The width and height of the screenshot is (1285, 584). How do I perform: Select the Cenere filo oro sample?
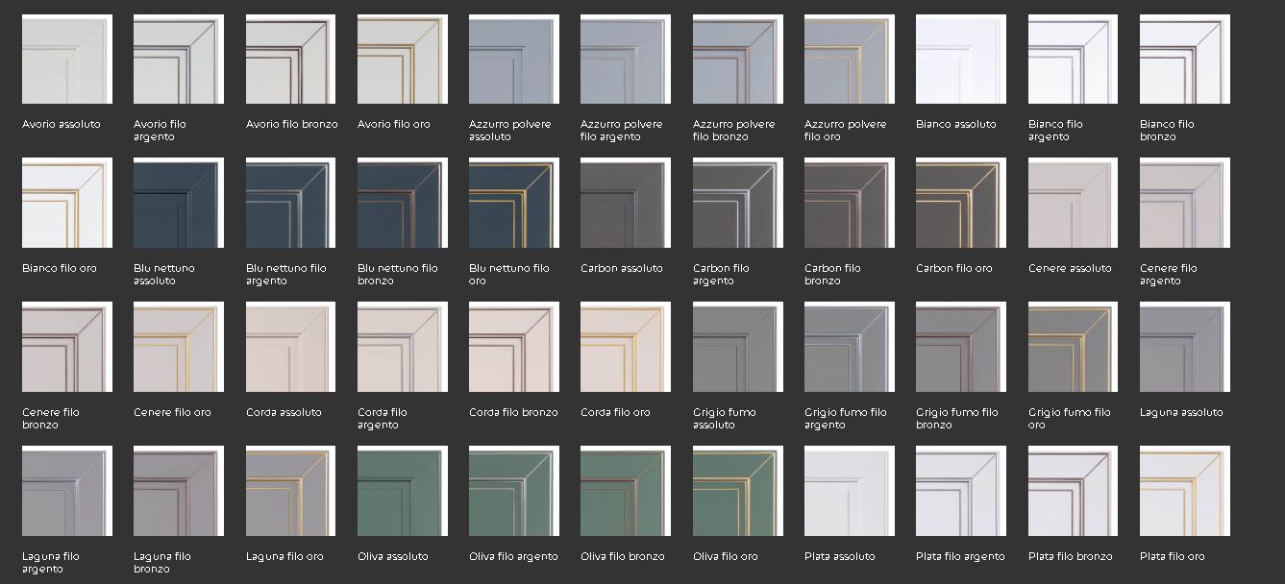point(178,347)
